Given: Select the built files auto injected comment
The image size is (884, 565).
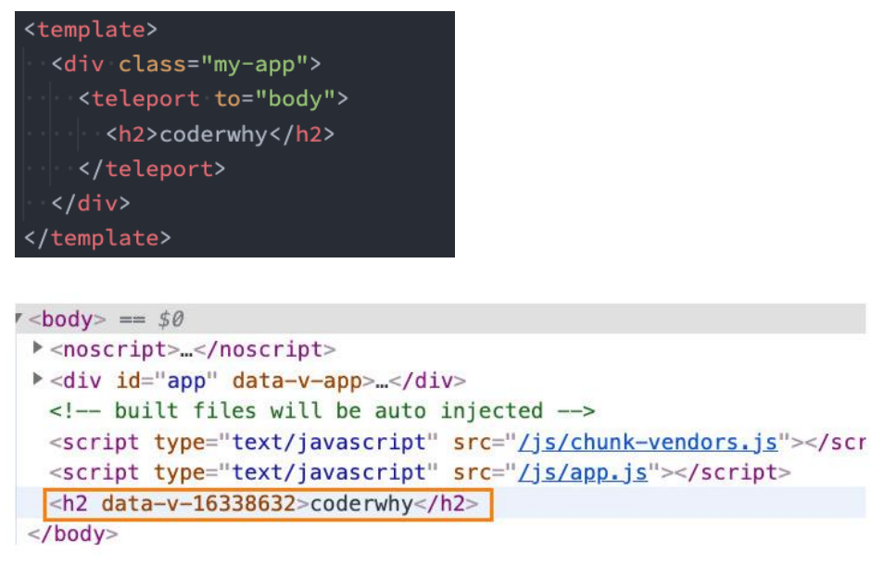Looking at the screenshot, I should coord(322,411).
